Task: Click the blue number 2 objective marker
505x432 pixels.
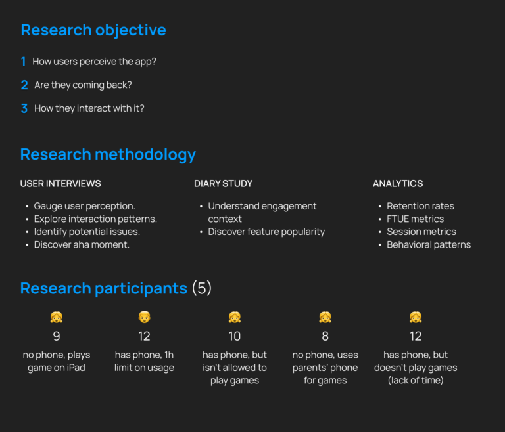Action: (x=24, y=85)
